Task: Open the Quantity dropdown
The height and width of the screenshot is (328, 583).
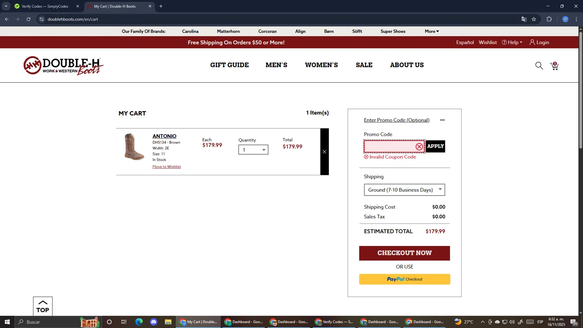Action: 253,150
